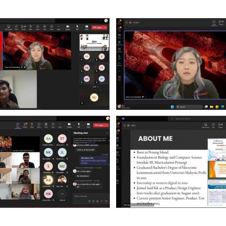The image size is (226, 226).
Task: Toggle Camera in the window with Q&A thumbnail
Action: tap(68, 27)
